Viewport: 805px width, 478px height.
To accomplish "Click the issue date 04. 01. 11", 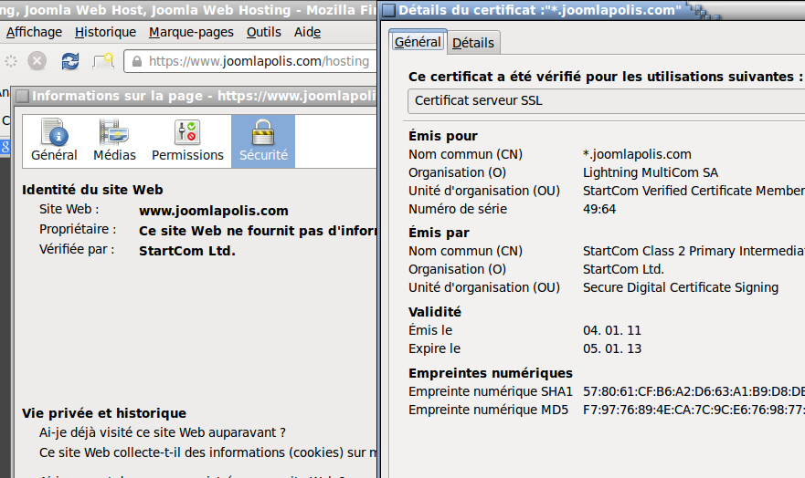I will (612, 330).
